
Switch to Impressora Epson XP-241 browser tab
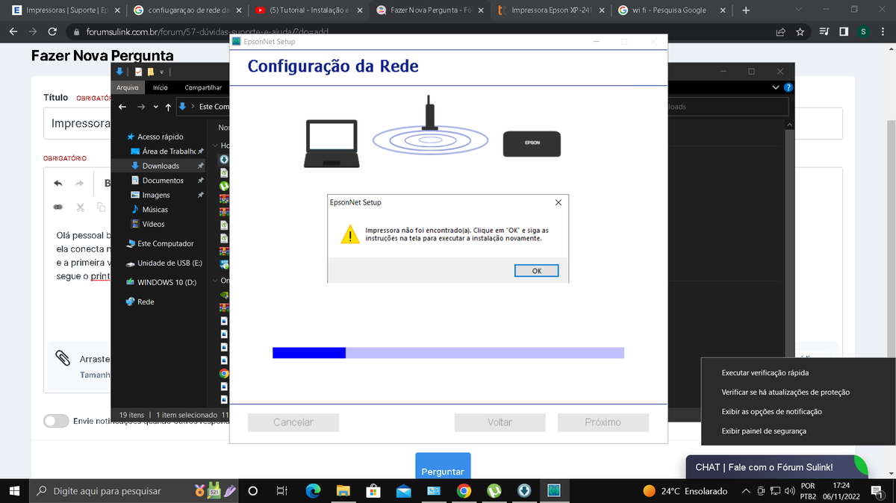click(x=552, y=10)
